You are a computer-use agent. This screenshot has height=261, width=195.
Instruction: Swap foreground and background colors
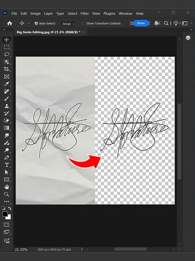(9, 208)
